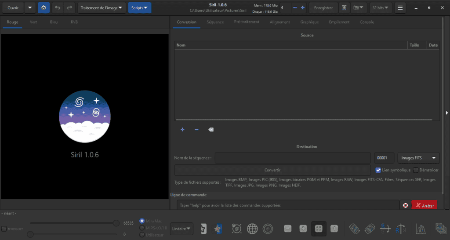The height and width of the screenshot is (240, 450).
Task: Click the astrometry annotation galaxy icon
Action: click(236, 229)
